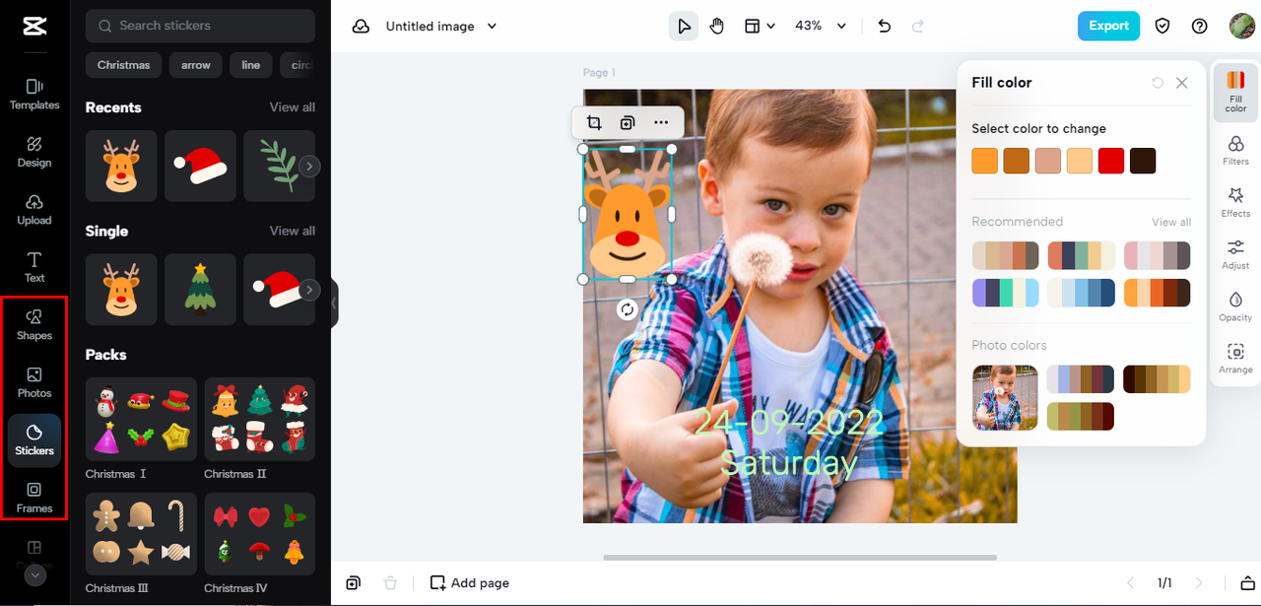Screen dimensions: 1261x606
Task: Open the Frames sidebar panel
Action: pyautogui.click(x=34, y=498)
